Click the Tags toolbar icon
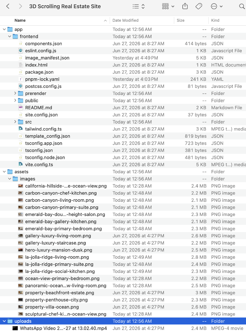Screen dimensions: 246x332 pos(199,6)
